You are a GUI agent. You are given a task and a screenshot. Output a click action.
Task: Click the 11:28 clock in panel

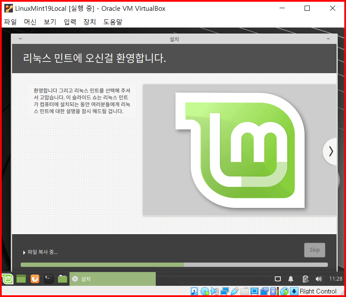[336, 279]
